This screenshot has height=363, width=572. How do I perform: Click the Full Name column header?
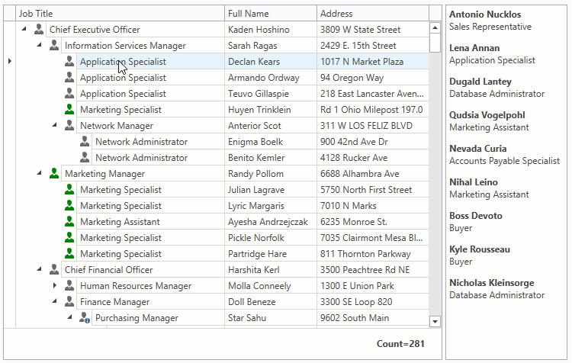[270, 14]
